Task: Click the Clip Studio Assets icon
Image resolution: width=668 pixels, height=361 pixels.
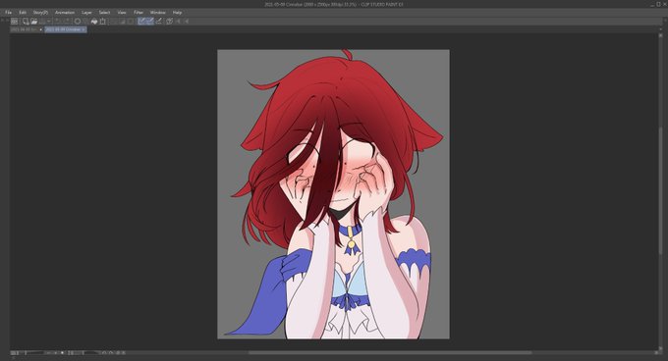Action: point(169,22)
